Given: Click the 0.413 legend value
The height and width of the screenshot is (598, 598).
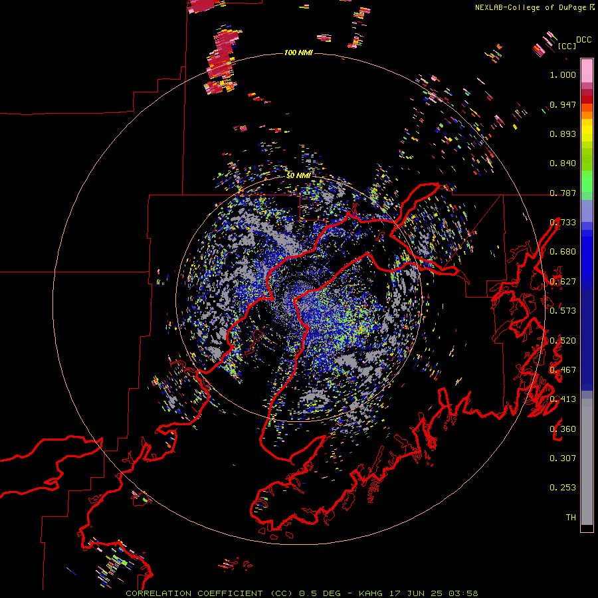Looking at the screenshot, I should pos(563,399).
